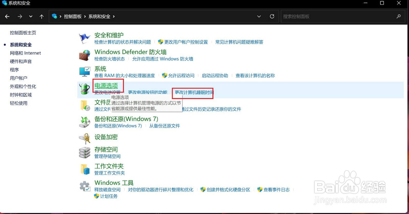The height and width of the screenshot is (214, 409).
Task: Click the shield icon beside 创建并格式化硬盘分区
Action: click(203, 190)
